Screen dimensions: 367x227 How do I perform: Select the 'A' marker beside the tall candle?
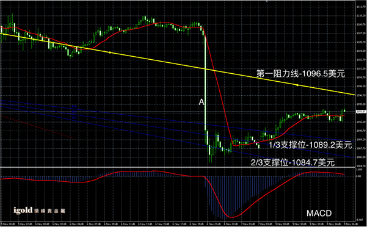pyautogui.click(x=202, y=102)
